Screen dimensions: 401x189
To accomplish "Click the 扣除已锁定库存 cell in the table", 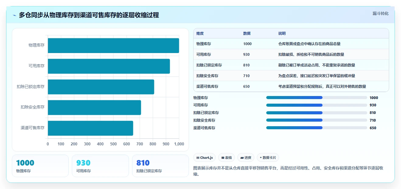I will 209,65.
